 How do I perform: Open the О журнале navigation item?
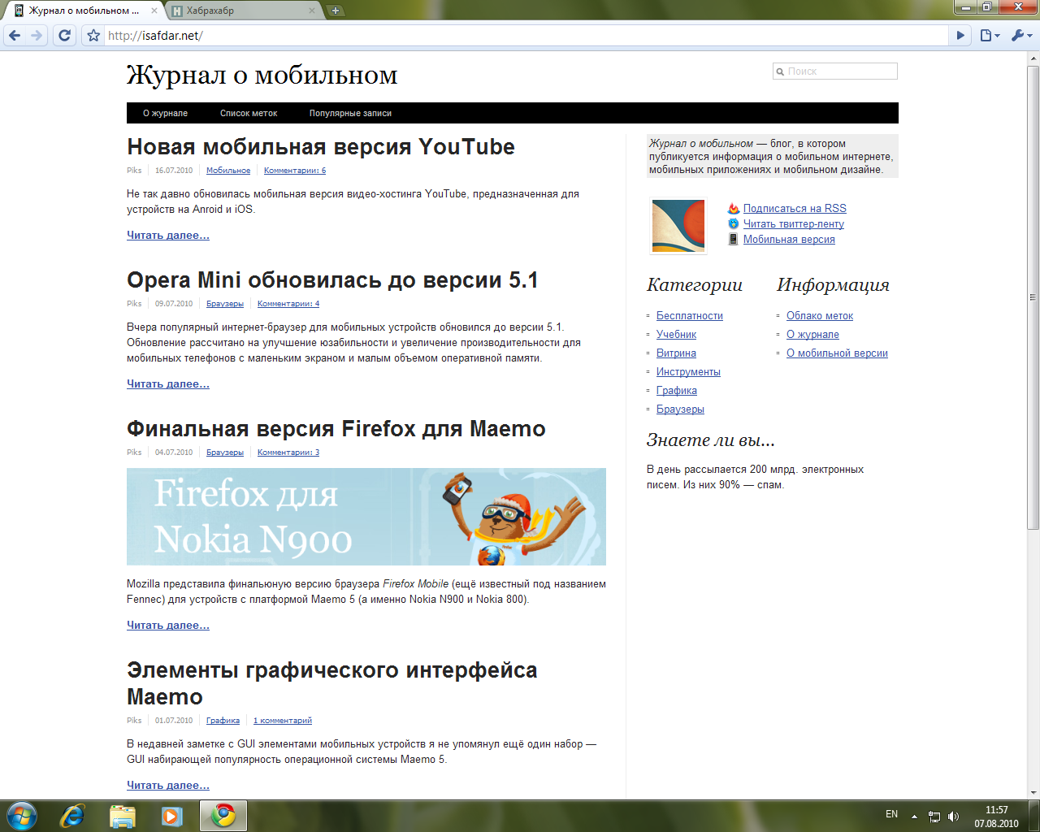165,113
